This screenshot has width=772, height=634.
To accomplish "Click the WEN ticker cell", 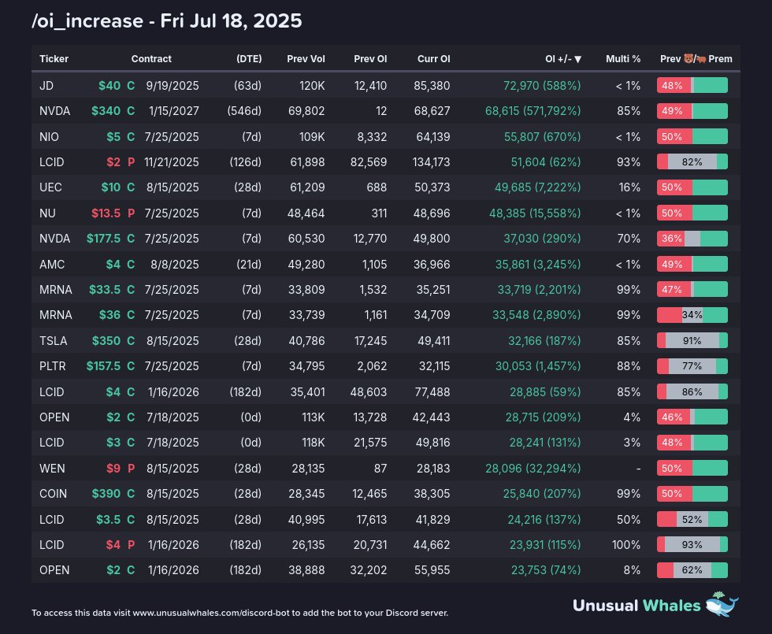I will pos(52,468).
